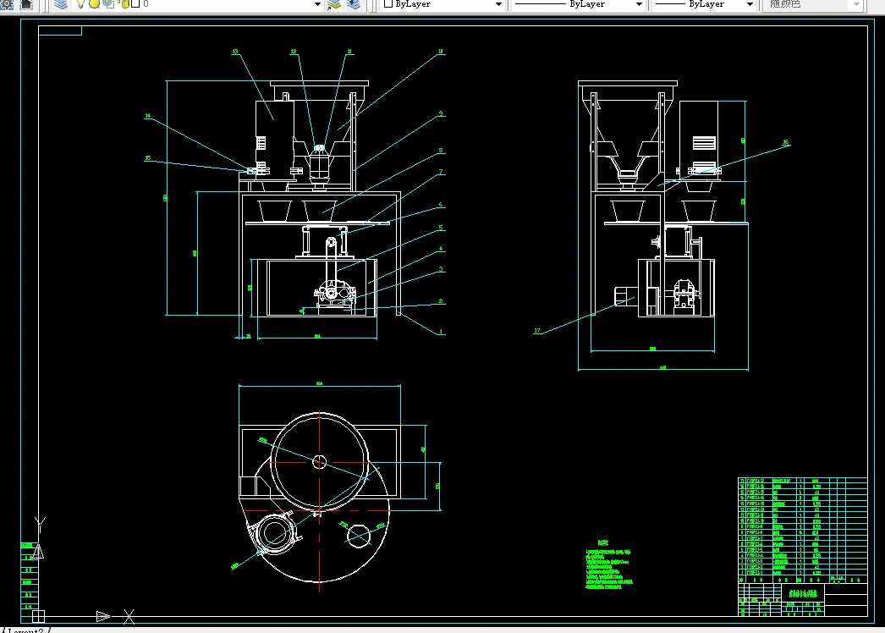This screenshot has width=885, height=633.
Task: Click the UCS origin icon square
Action: (x=38, y=616)
